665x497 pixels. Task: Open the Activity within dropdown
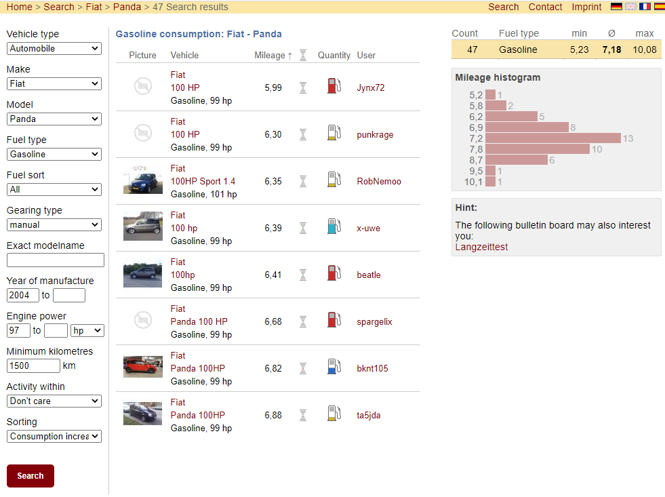click(54, 401)
